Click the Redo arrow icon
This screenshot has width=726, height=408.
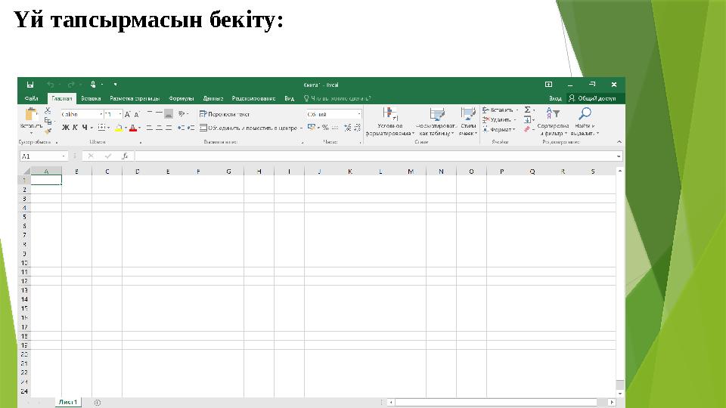[x=71, y=85]
